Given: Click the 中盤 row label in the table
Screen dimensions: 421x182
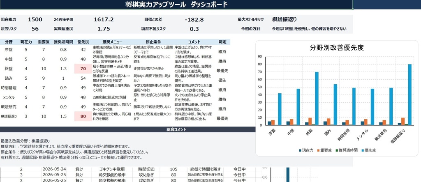Looking at the screenshot, I should (x=9, y=59).
